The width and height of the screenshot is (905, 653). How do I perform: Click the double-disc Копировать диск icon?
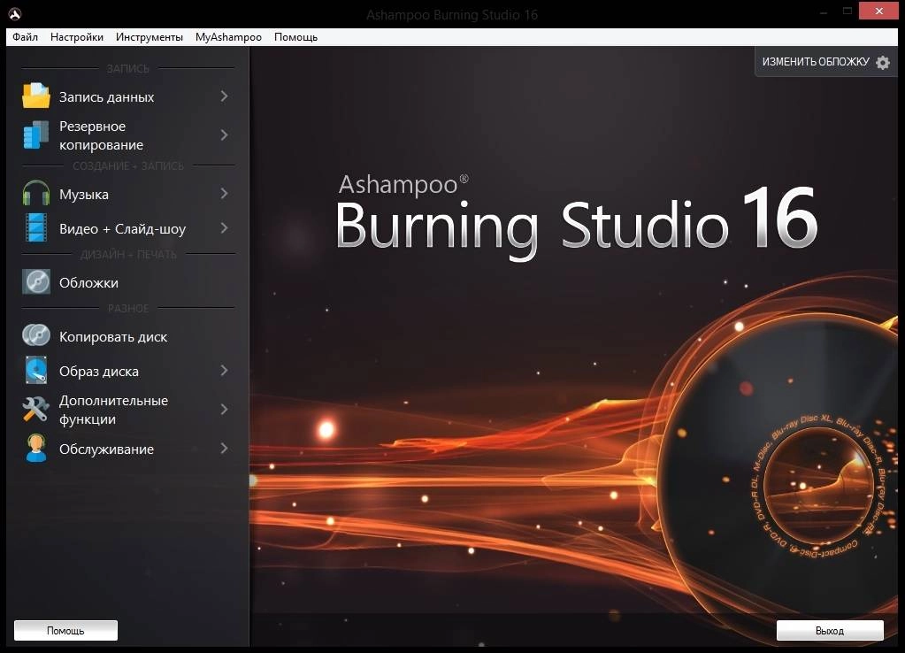tap(35, 335)
